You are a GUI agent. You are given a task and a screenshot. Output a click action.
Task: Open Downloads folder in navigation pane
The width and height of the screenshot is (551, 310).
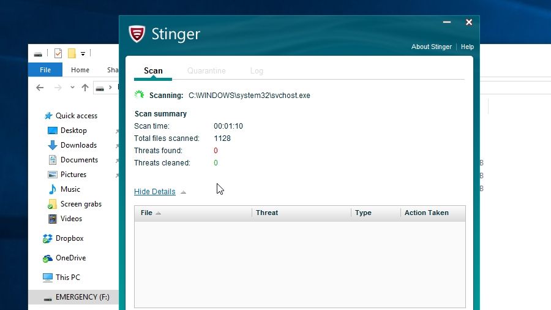(x=78, y=145)
